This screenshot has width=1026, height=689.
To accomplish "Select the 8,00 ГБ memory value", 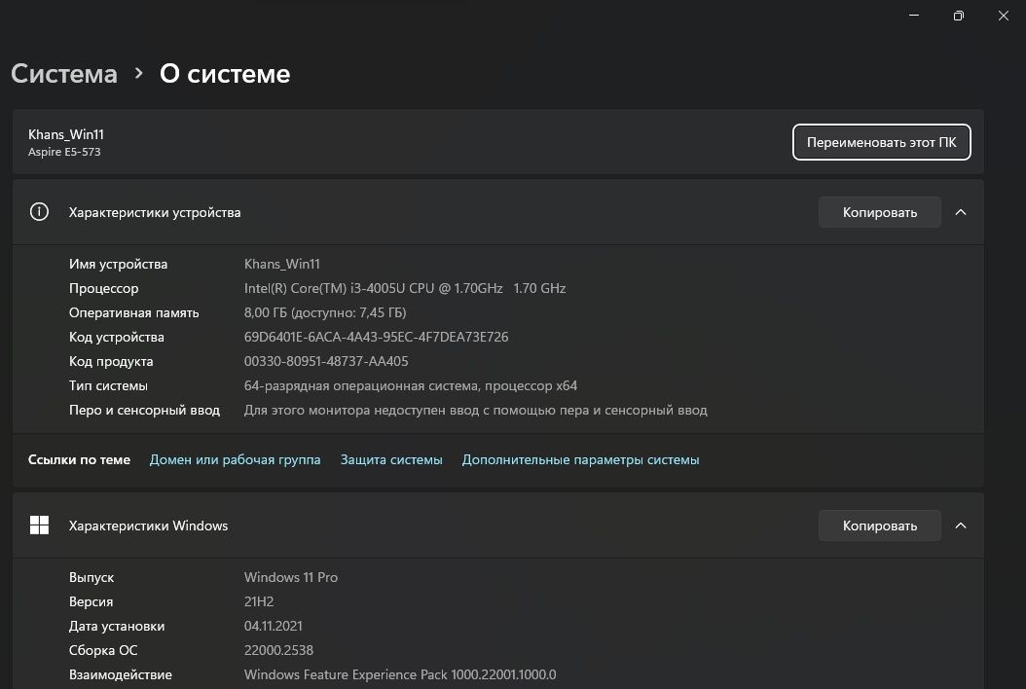I will click(325, 312).
